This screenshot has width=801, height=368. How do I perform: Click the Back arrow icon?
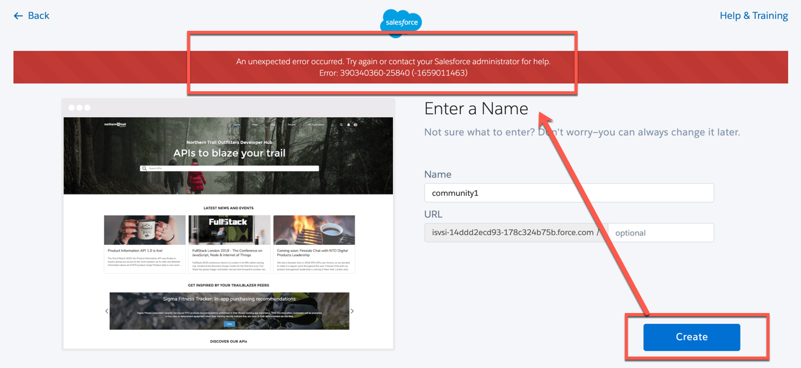[18, 16]
